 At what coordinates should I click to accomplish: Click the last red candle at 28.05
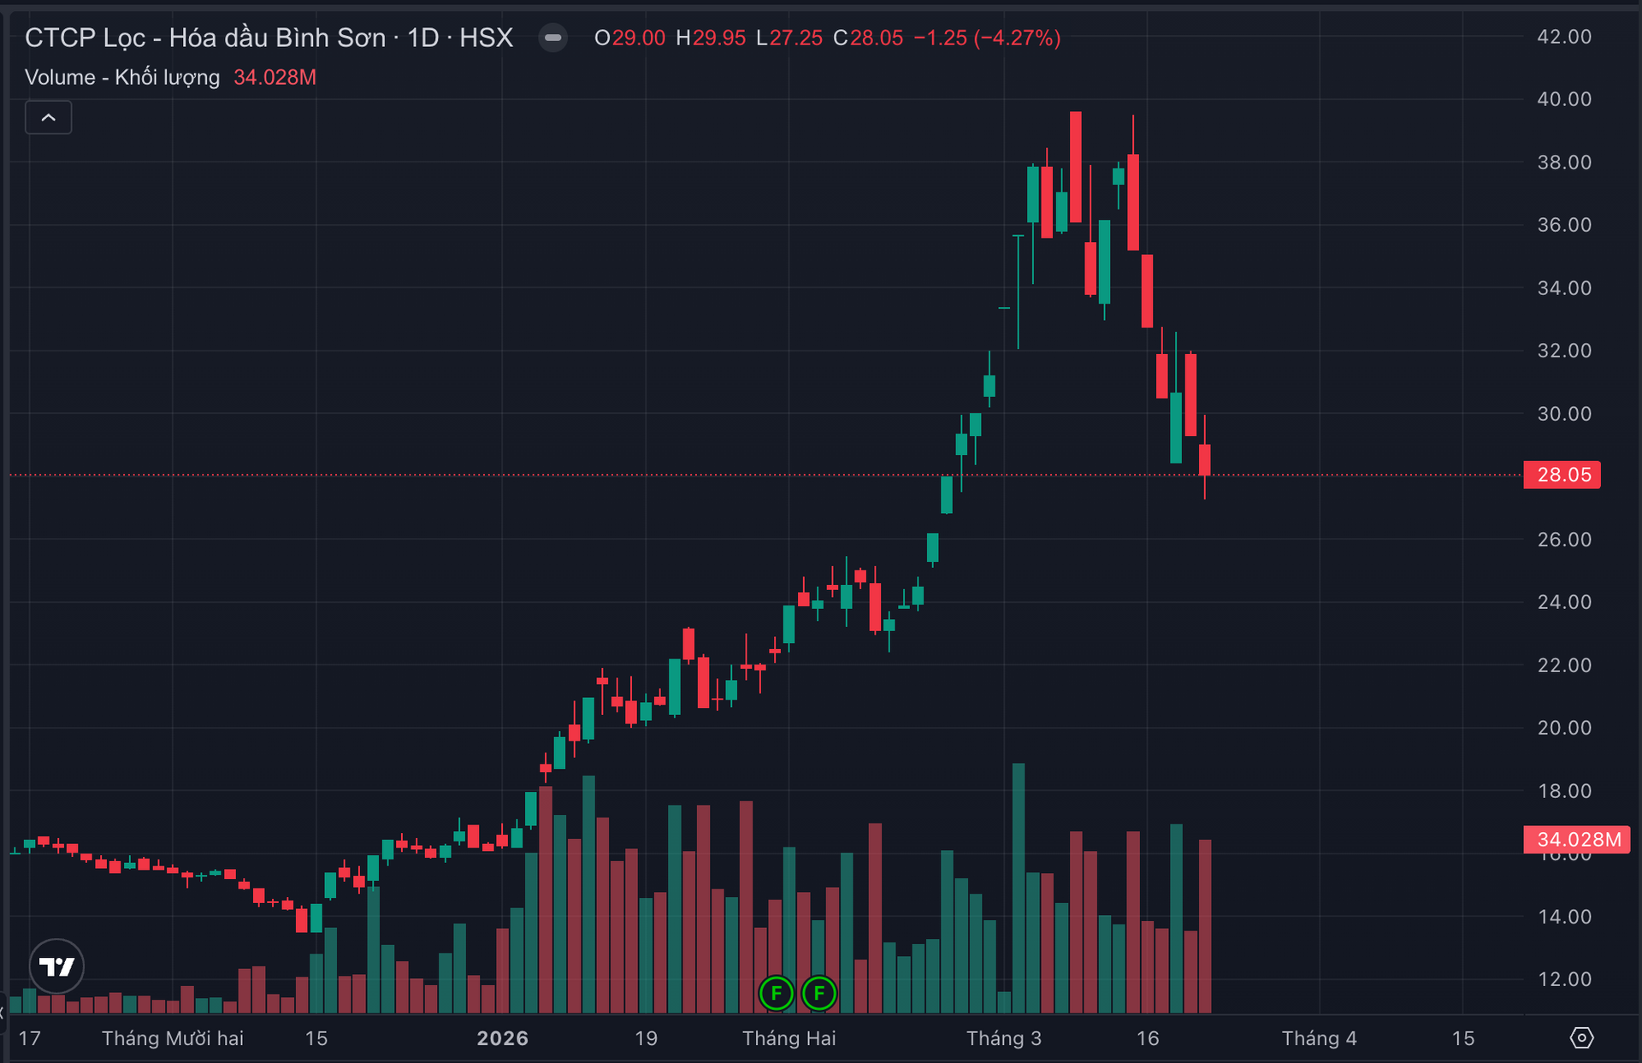1204,459
